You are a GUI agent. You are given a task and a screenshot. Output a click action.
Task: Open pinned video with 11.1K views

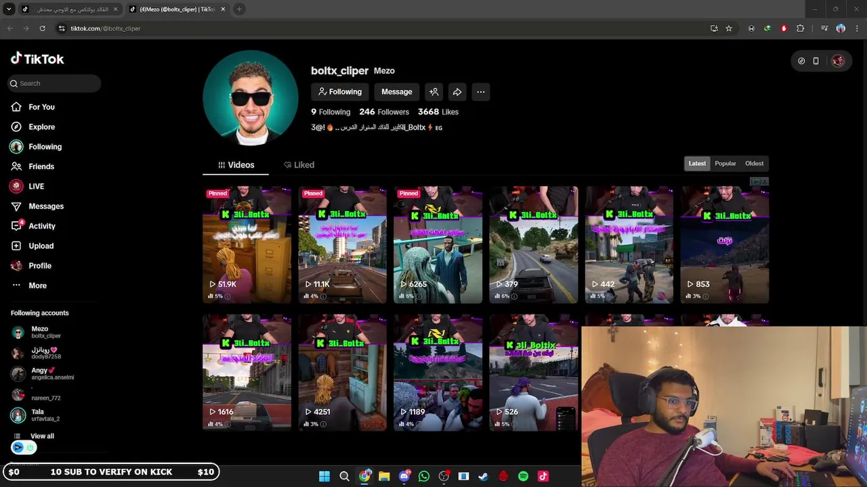(343, 245)
